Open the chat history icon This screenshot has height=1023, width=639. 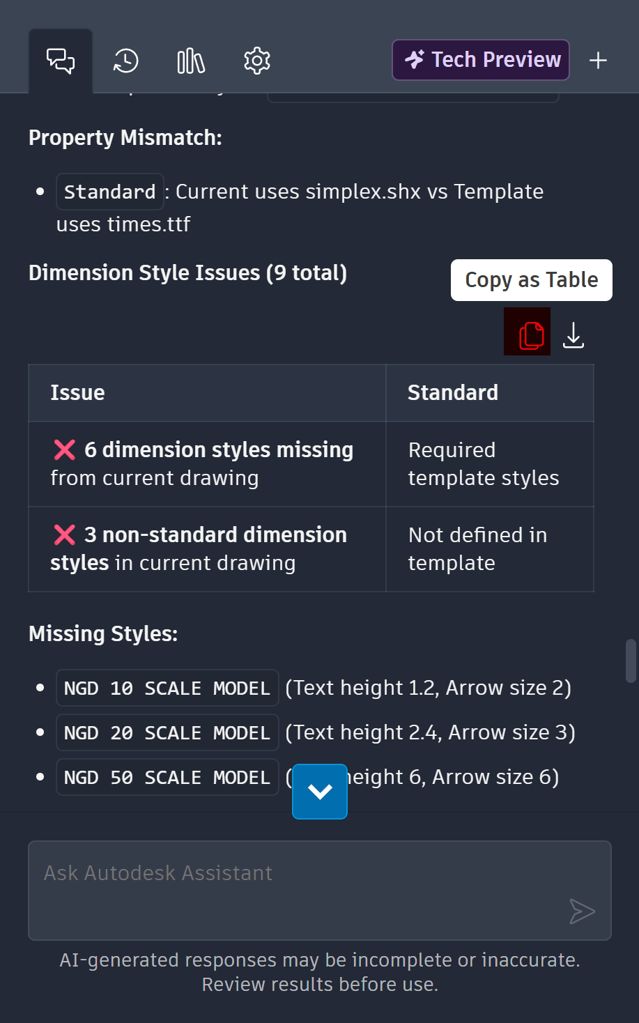tap(126, 61)
